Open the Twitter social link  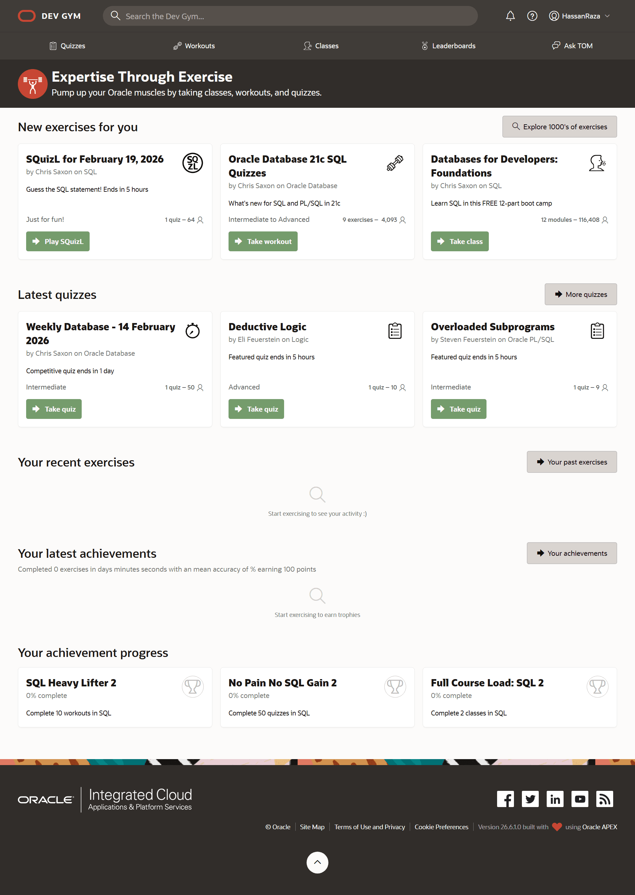[x=530, y=799]
